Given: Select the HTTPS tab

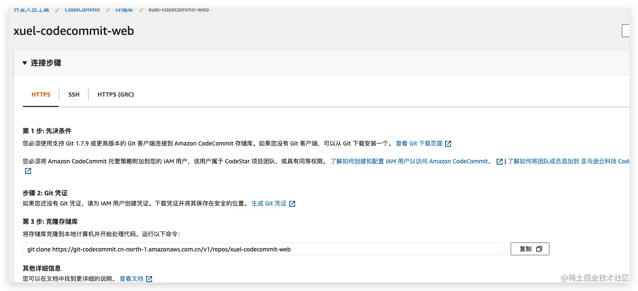Looking at the screenshot, I should 41,94.
